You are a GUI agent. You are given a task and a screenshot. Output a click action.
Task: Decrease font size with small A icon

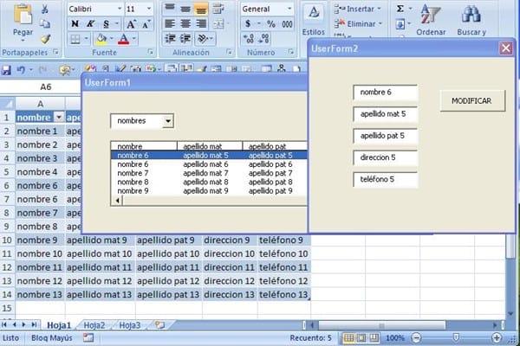click(146, 24)
